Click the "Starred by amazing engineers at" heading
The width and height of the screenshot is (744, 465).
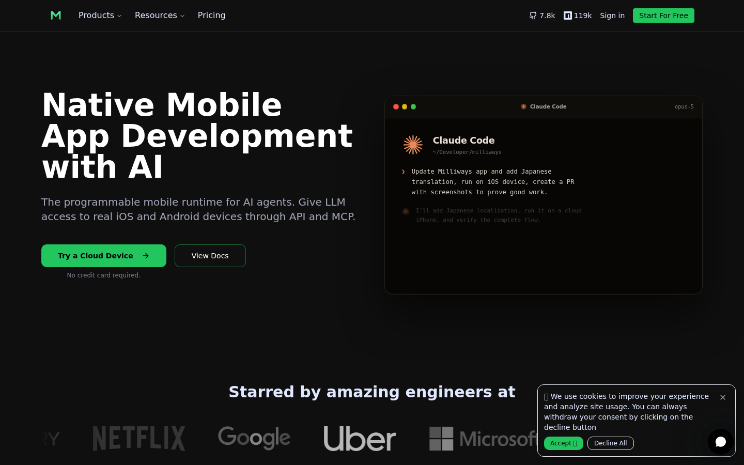pyautogui.click(x=372, y=392)
